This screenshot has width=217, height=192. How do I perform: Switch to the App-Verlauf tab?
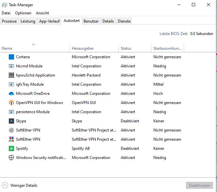(49, 21)
